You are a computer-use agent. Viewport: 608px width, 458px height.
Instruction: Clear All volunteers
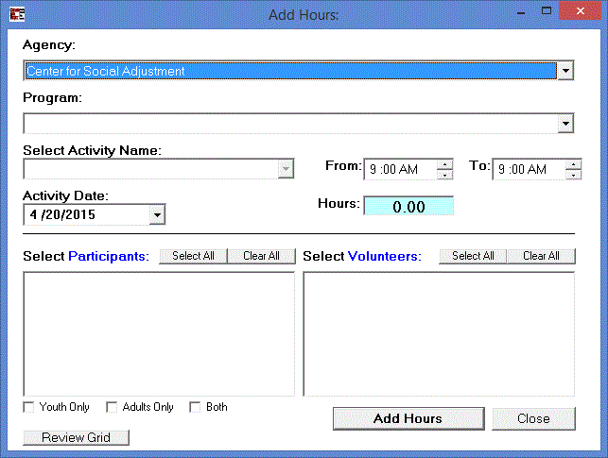pyautogui.click(x=541, y=256)
